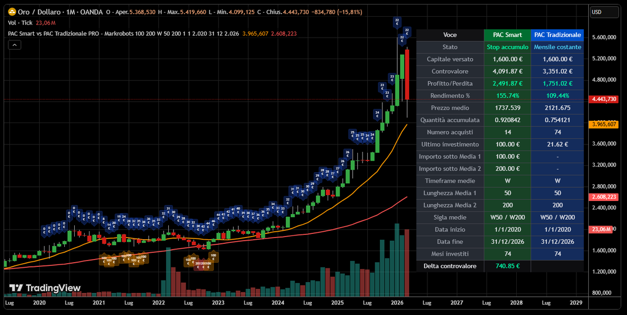The width and height of the screenshot is (627, 315).
Task: Click the Sigla medie row label
Action: [450, 217]
